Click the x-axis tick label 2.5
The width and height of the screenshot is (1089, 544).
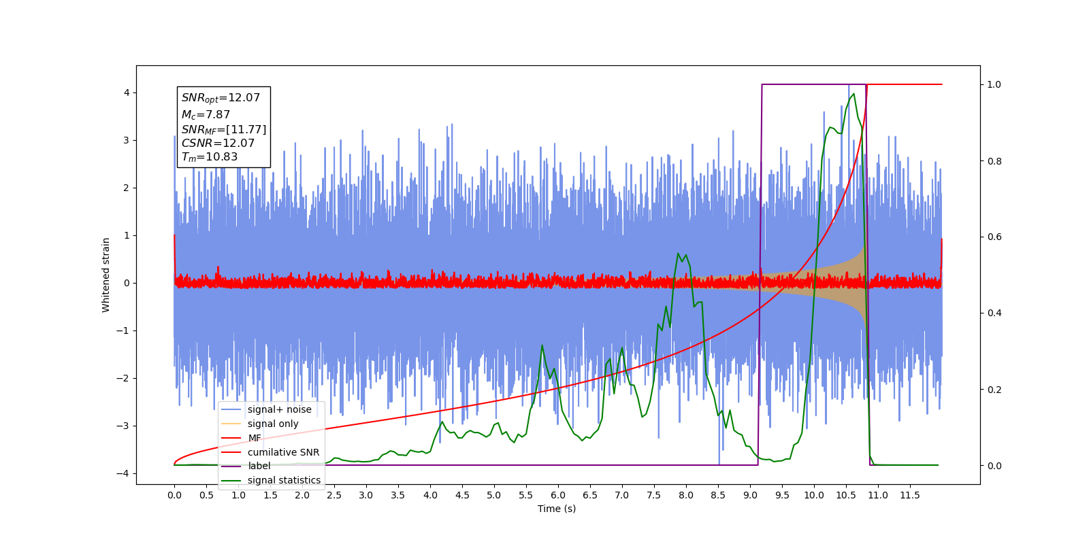pos(334,495)
